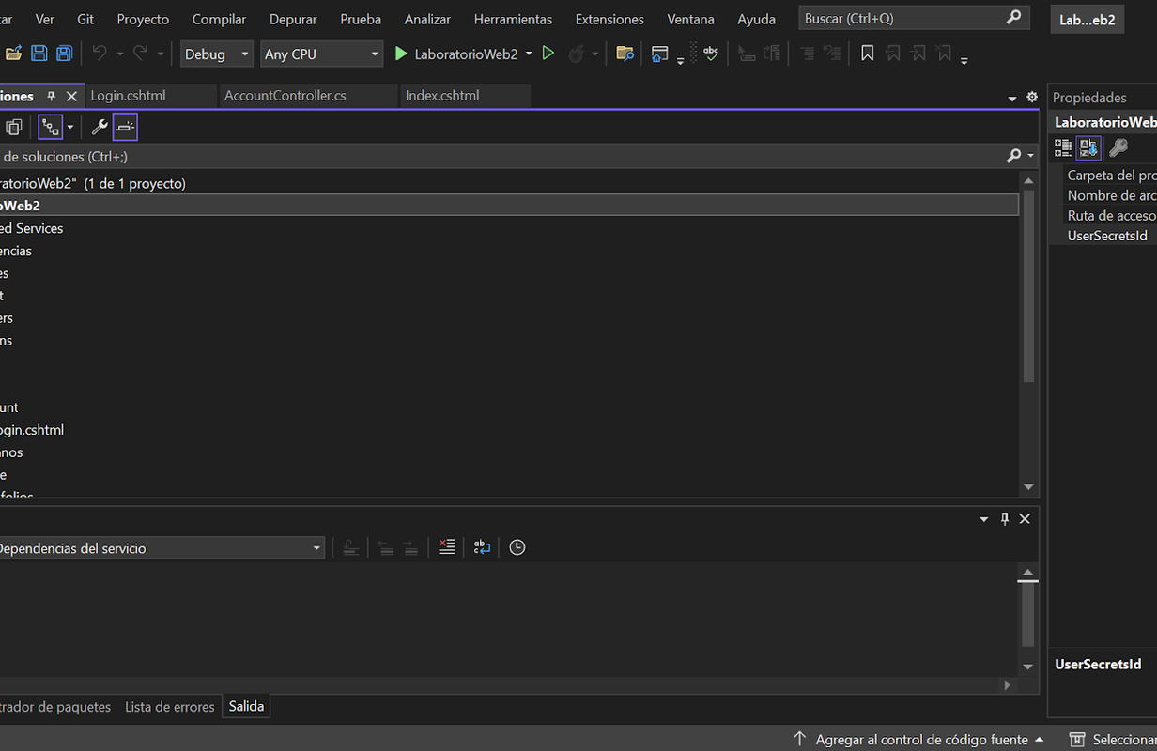Click the output timestamp clock icon

(x=517, y=547)
